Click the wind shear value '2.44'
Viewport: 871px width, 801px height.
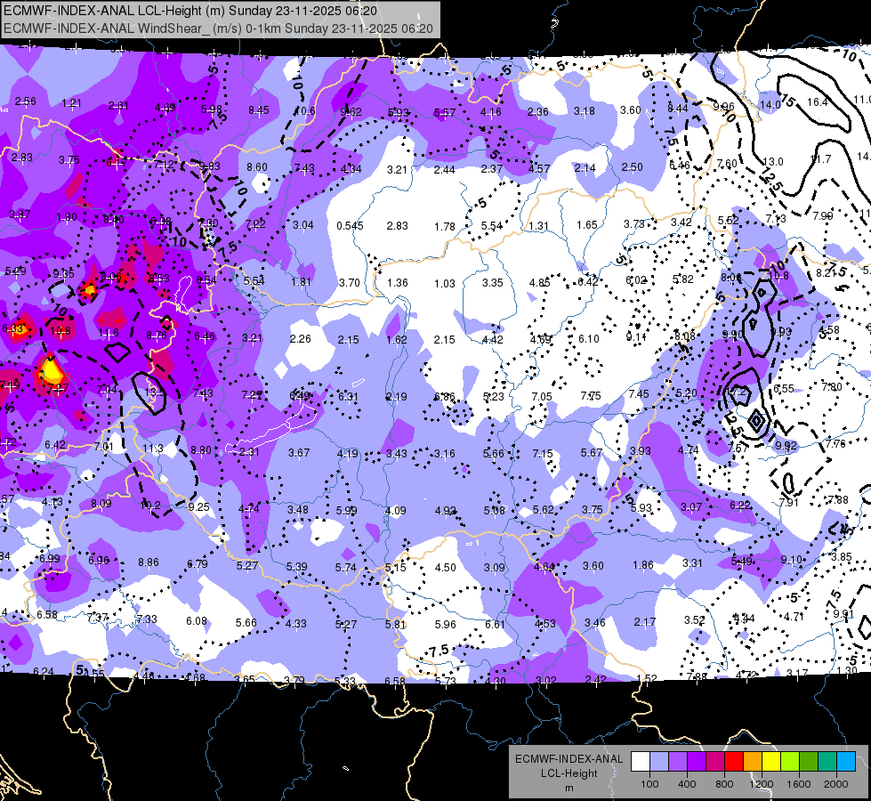[444, 169]
